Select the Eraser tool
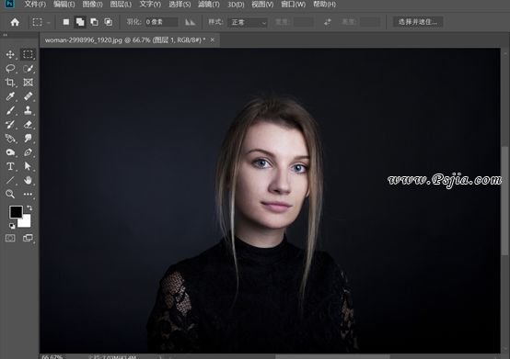The width and height of the screenshot is (510, 359). pos(28,124)
